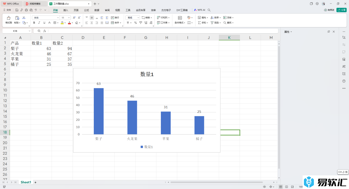Click the Wrap Text (换行) button
Screen dimensions: 349x189
coord(115,17)
